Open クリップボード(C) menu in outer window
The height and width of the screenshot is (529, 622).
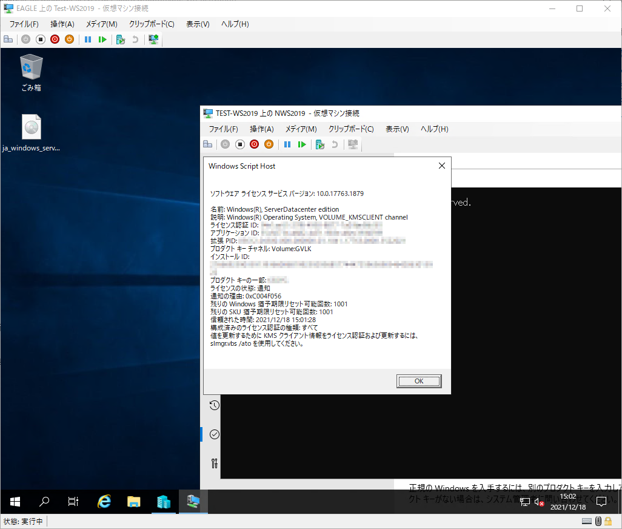click(152, 24)
